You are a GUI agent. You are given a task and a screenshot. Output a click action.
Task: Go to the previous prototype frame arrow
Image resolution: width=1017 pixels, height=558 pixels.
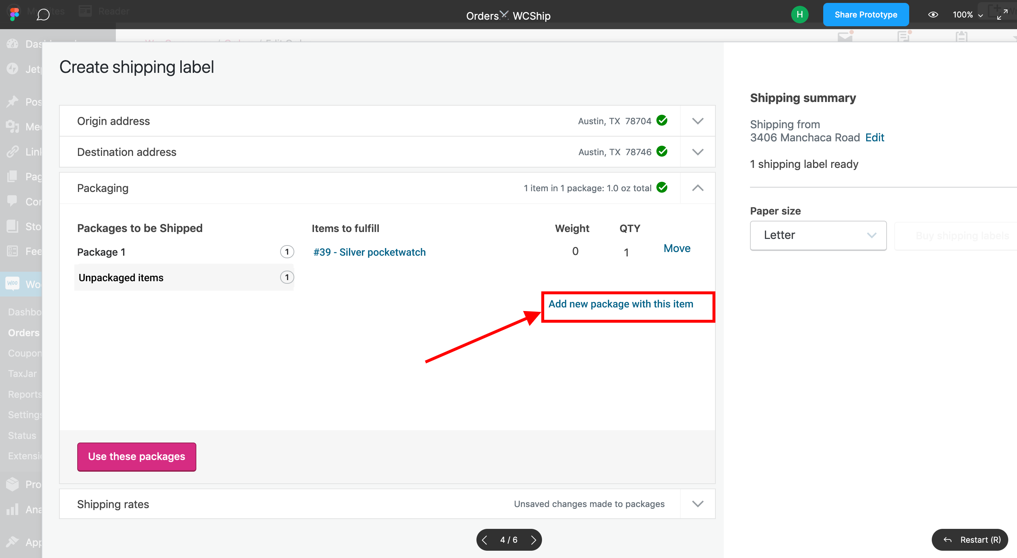point(484,540)
